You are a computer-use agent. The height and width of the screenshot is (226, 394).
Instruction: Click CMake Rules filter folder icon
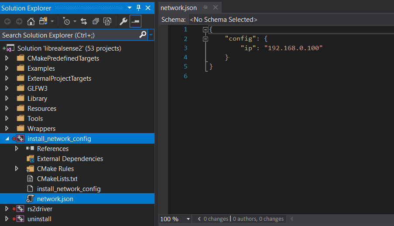(30, 169)
